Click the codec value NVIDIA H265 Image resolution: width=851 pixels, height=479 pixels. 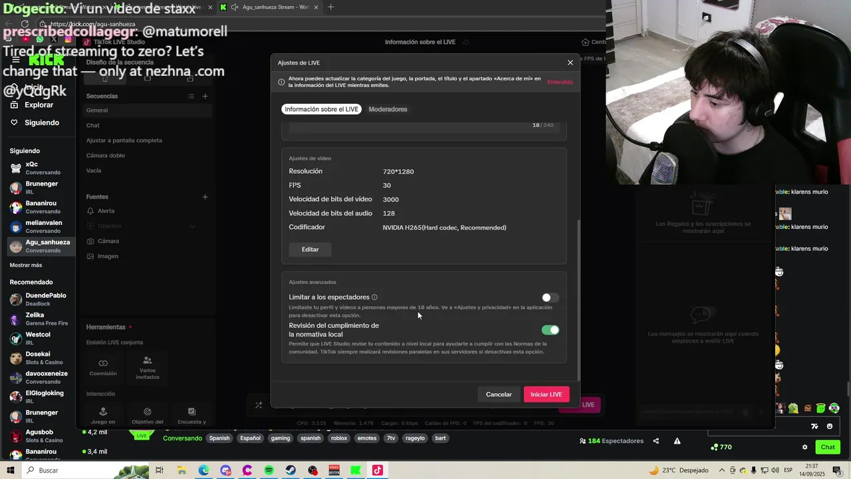pyautogui.click(x=444, y=228)
